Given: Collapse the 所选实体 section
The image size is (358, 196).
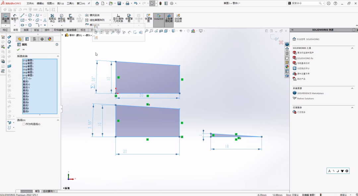Looking at the screenshot, I should click(x=58, y=56).
